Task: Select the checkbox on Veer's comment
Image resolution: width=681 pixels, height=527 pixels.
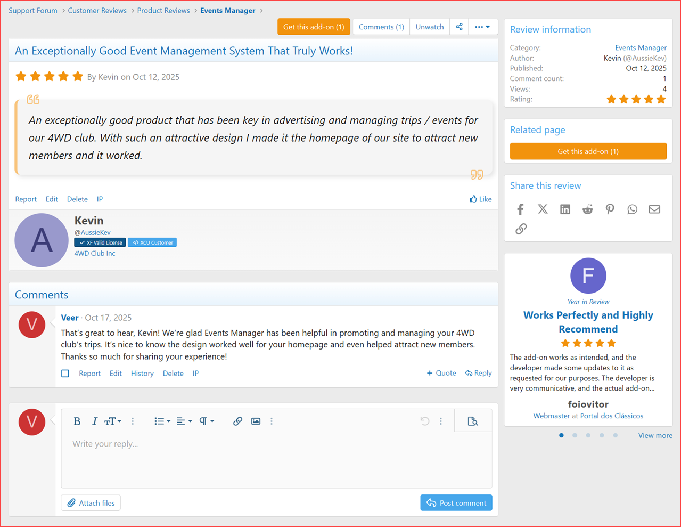Action: pyautogui.click(x=65, y=374)
